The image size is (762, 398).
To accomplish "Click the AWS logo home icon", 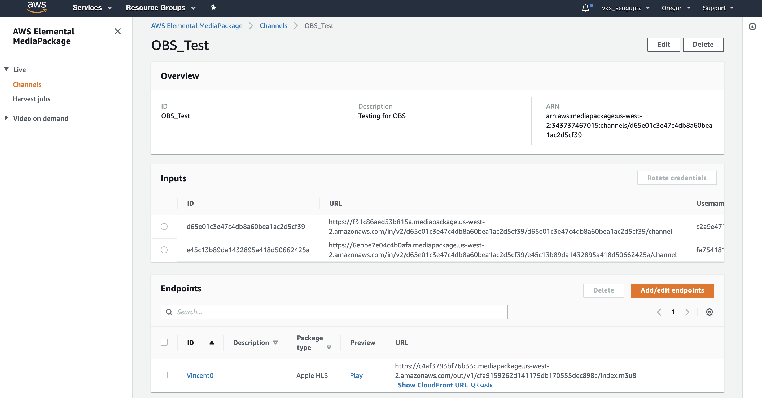I will (x=37, y=7).
